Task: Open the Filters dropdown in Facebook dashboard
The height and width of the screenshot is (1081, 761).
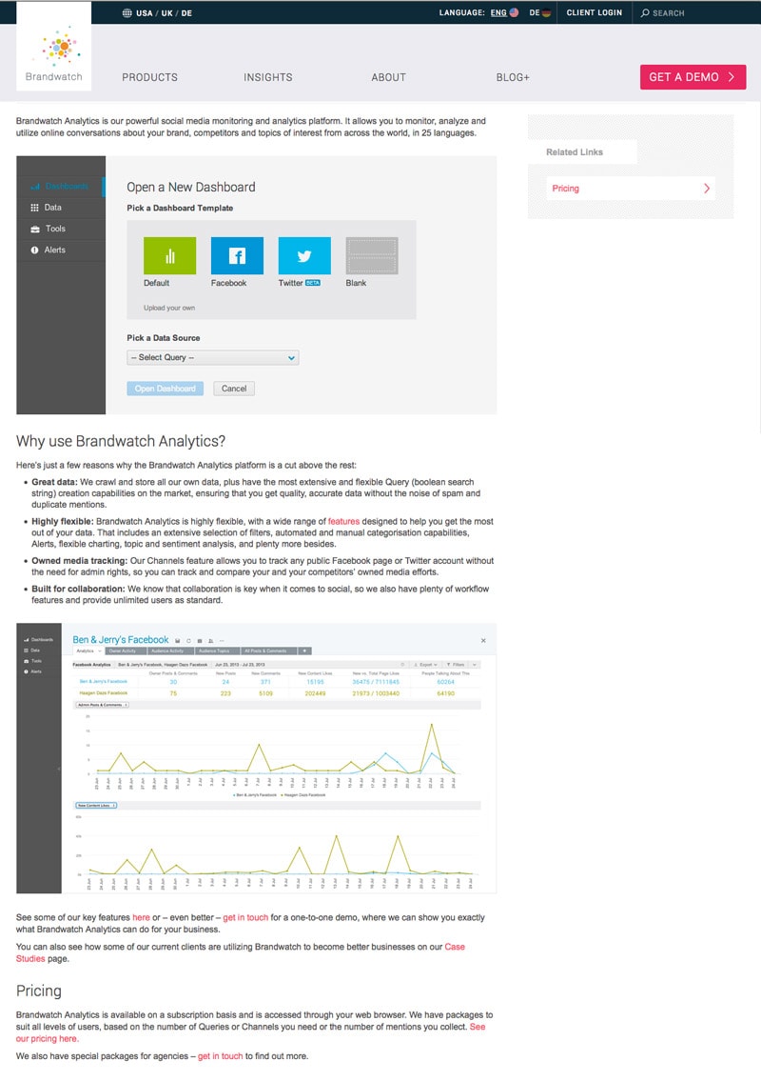Action: coord(456,665)
